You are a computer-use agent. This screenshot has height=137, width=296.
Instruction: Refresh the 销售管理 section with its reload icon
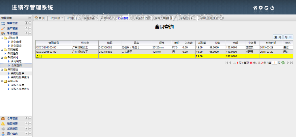click(26, 23)
